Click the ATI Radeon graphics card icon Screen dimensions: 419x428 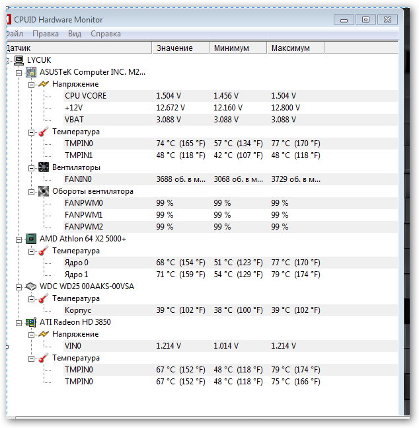[31, 322]
